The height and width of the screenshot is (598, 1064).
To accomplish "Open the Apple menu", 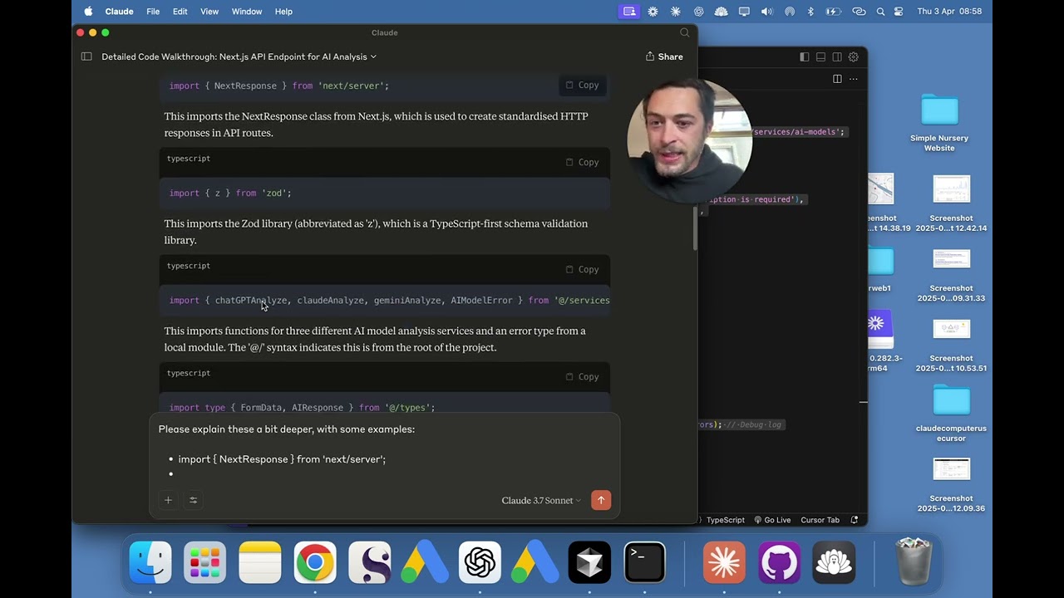I will click(x=88, y=12).
